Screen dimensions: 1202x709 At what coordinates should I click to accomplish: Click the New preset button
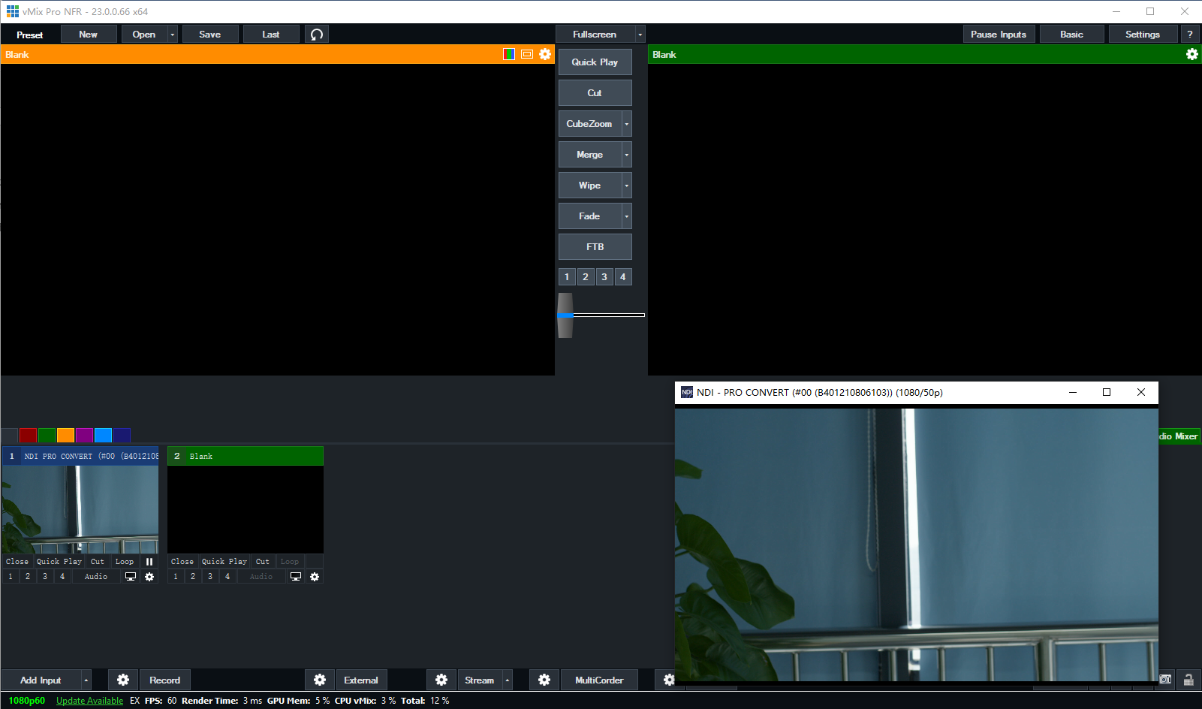(89, 35)
